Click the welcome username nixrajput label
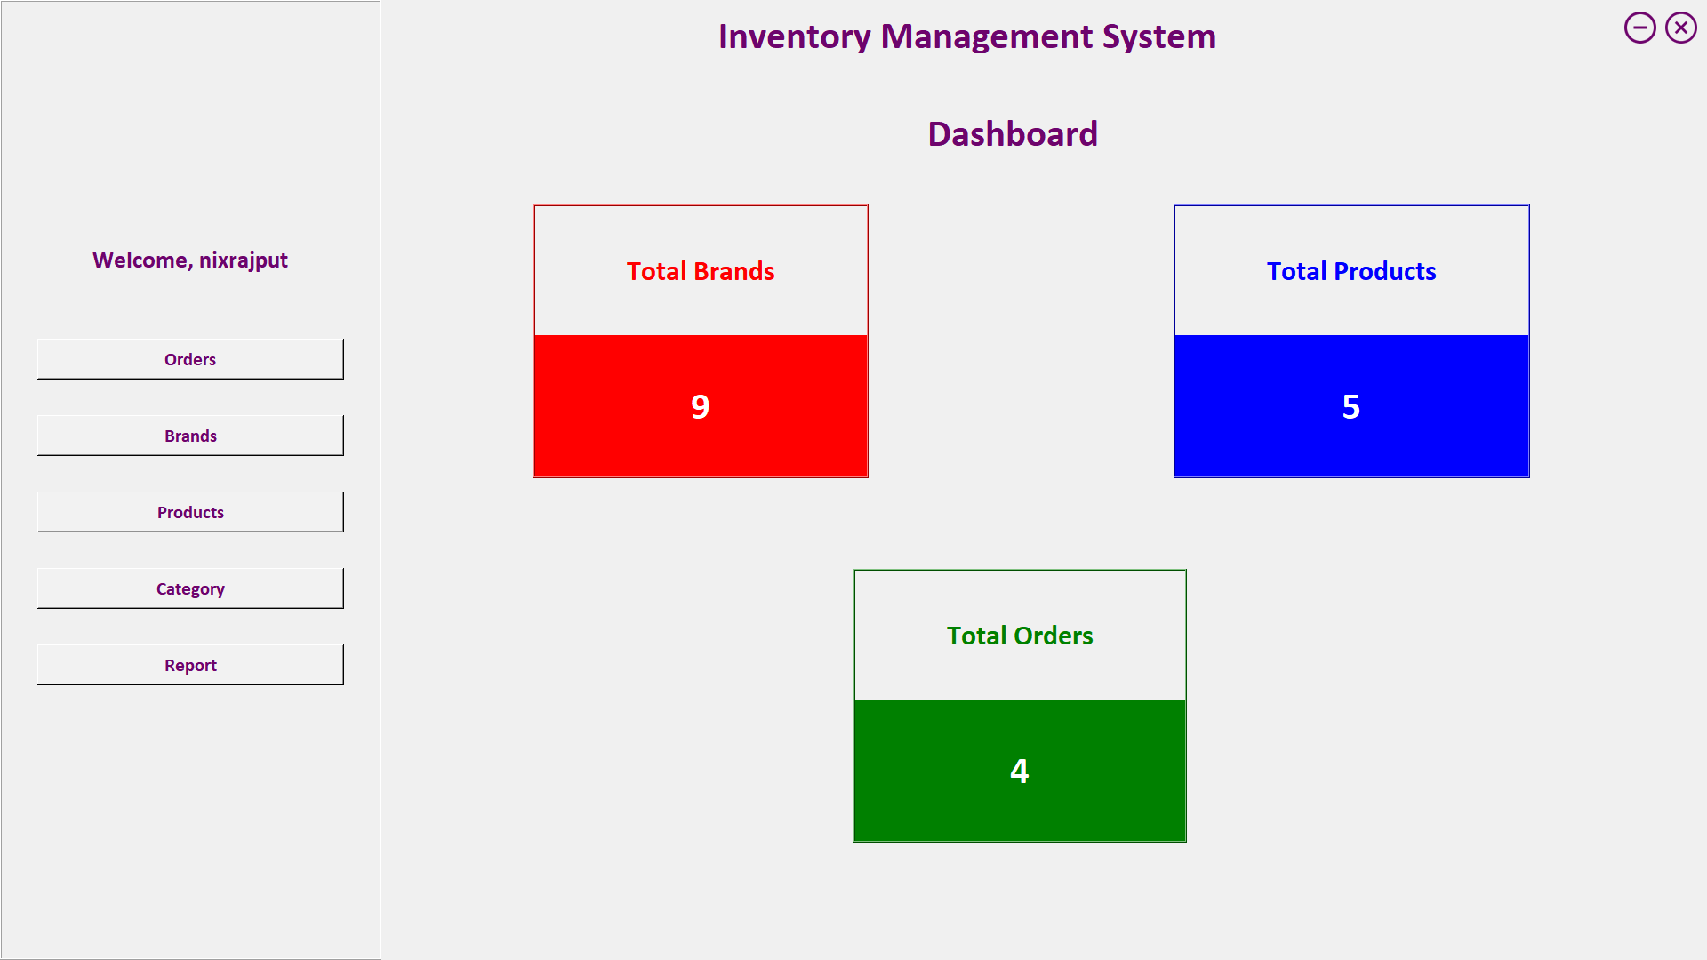This screenshot has height=960, width=1707. click(190, 259)
